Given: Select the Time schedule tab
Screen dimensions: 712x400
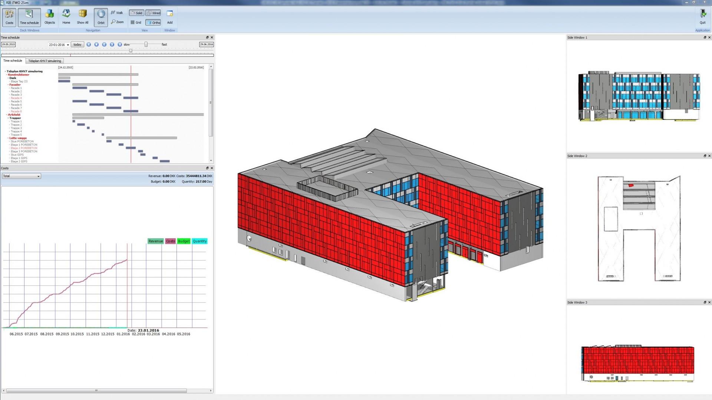Looking at the screenshot, I should 13,60.
